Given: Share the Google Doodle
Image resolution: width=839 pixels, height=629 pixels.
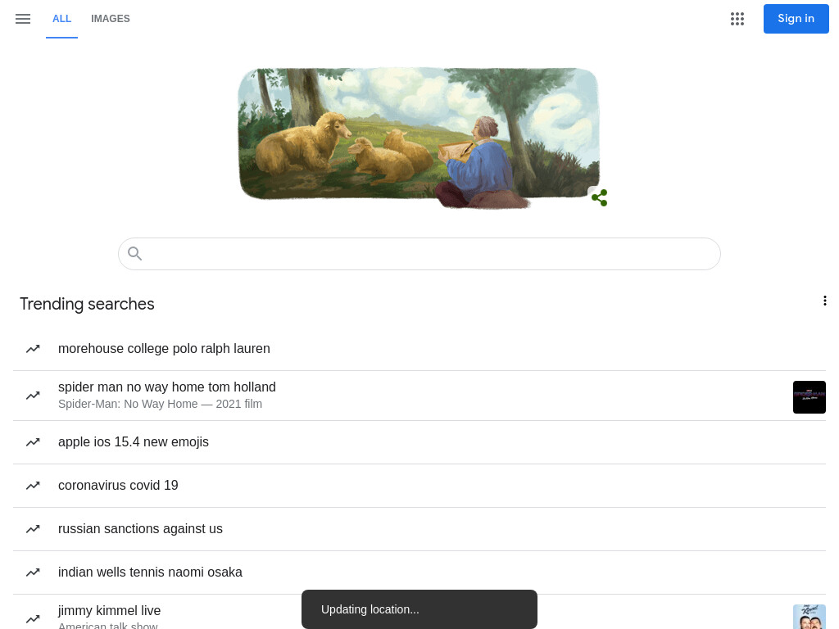Looking at the screenshot, I should tap(599, 197).
